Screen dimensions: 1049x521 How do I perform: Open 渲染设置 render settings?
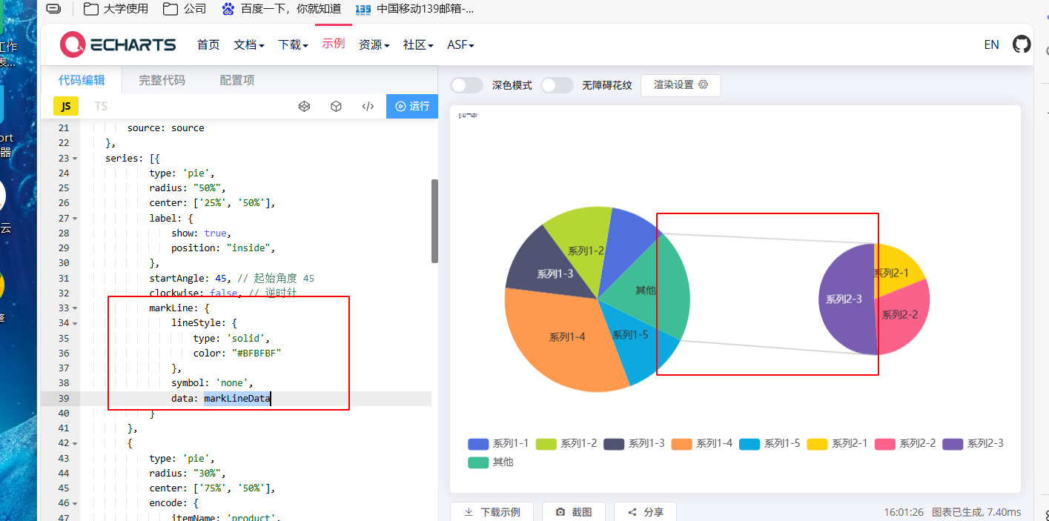point(681,85)
